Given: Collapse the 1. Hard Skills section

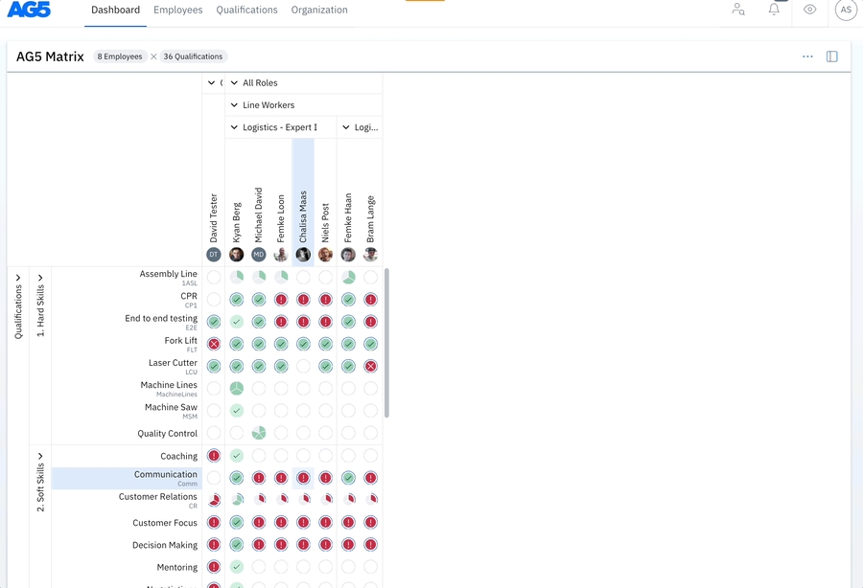Looking at the screenshot, I should pyautogui.click(x=40, y=278).
